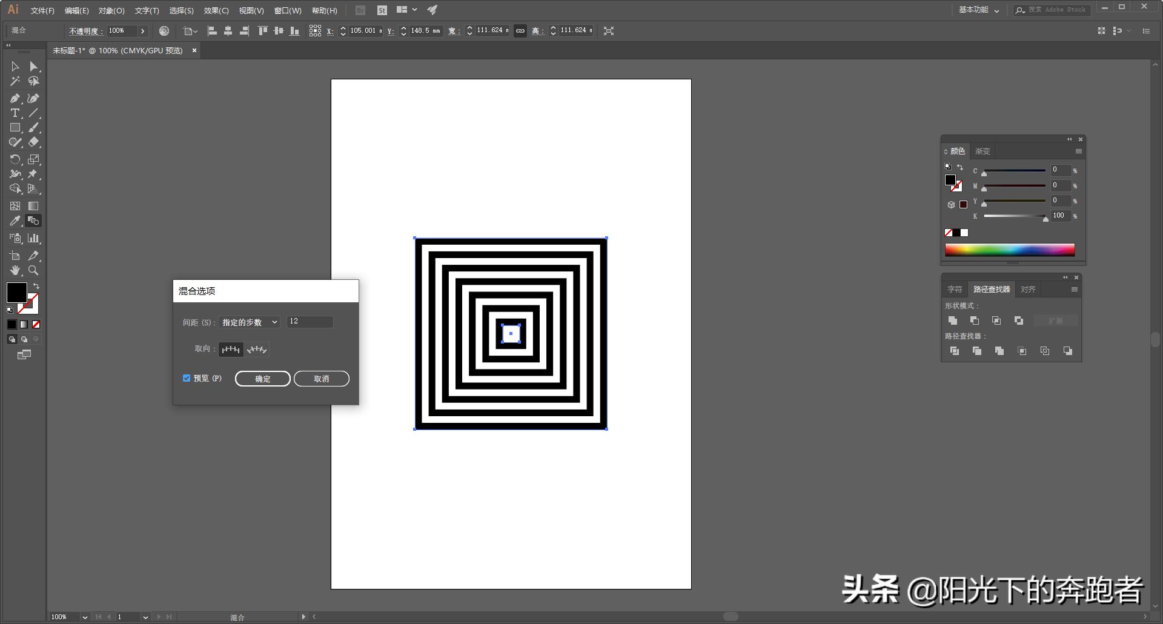The height and width of the screenshot is (624, 1163).
Task: Click 取消 to dismiss the dialog
Action: pyautogui.click(x=322, y=378)
